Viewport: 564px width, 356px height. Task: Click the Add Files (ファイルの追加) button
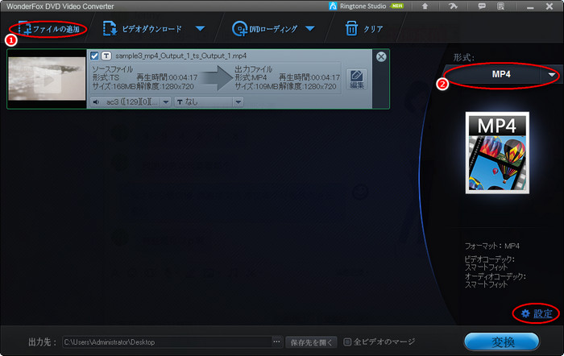(48, 29)
